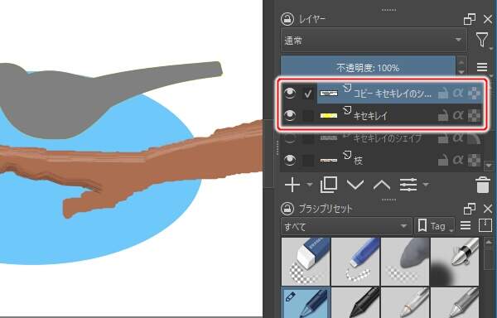Toggle alpha lock on キセキレイ layer

474,115
